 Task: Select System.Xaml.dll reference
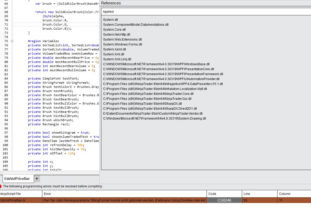point(114,49)
